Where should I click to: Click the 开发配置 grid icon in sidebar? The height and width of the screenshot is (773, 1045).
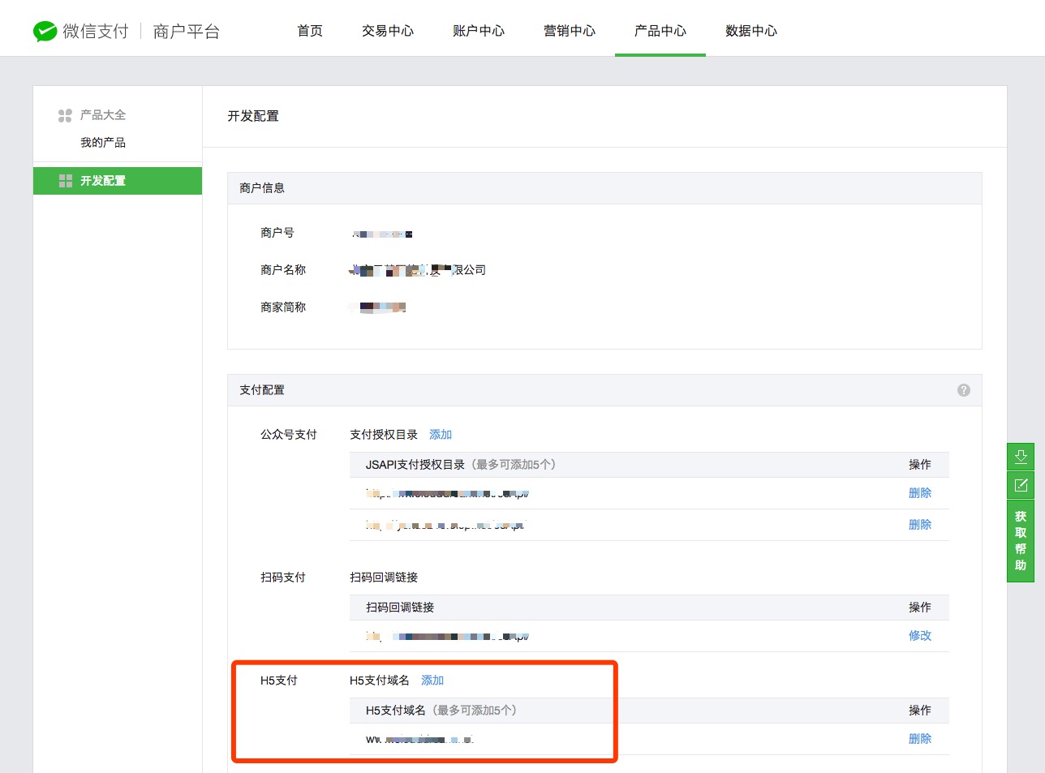tap(66, 181)
